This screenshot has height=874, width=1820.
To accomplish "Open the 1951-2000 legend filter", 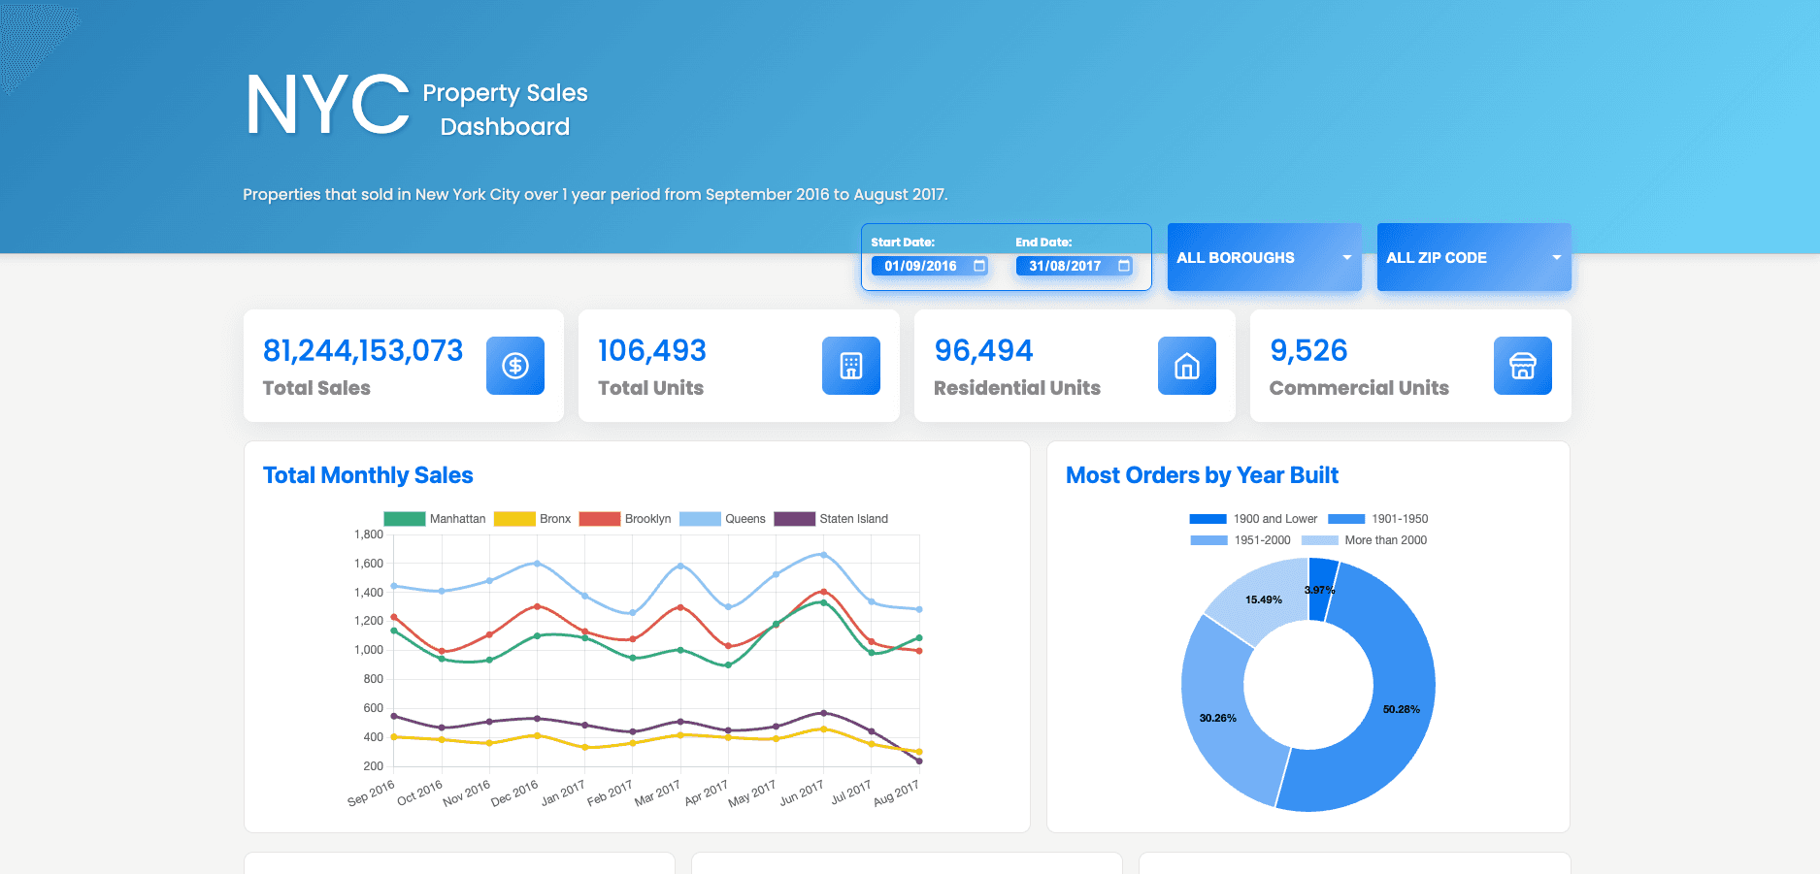I will (x=1263, y=540).
